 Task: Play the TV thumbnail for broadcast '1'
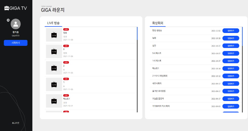click(54, 84)
